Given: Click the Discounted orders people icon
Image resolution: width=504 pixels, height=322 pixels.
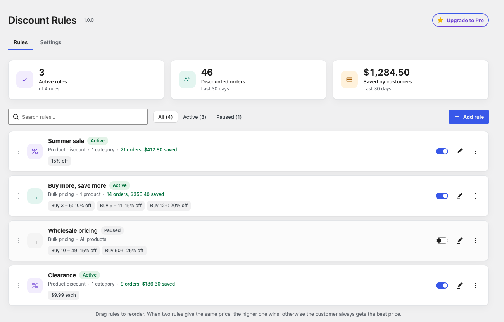Looking at the screenshot, I should 187,80.
